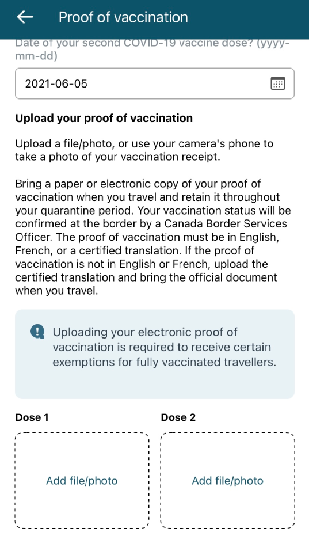Focus the 2021-06-05 date field

click(x=154, y=83)
